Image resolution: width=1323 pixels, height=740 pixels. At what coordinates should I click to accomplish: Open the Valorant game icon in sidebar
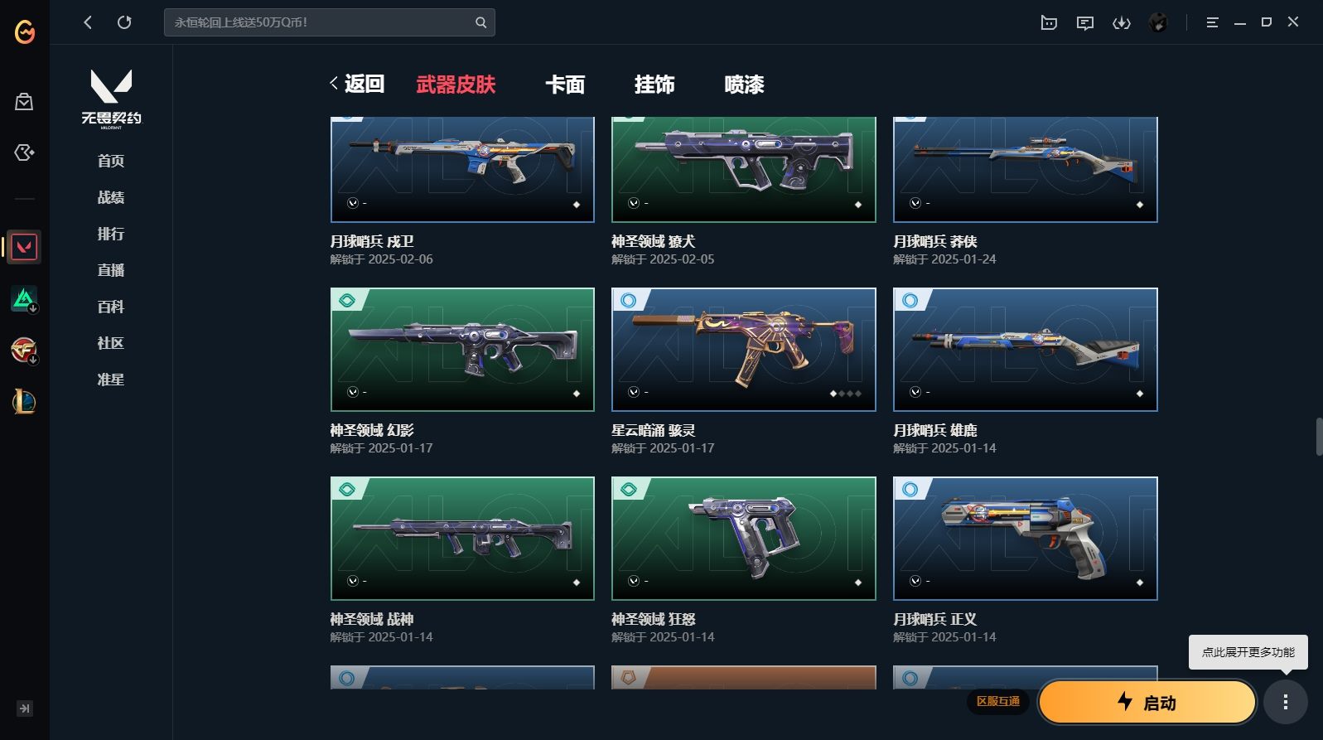click(x=24, y=247)
